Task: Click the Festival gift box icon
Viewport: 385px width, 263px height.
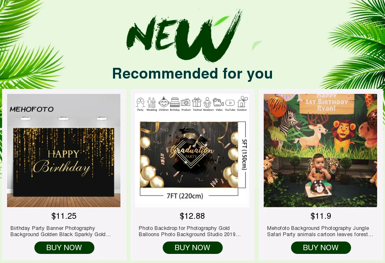Action: [x=197, y=102]
